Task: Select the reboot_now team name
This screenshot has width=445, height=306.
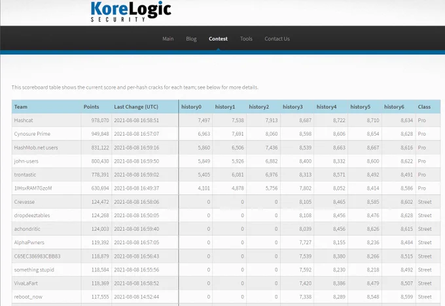Action: click(x=28, y=297)
